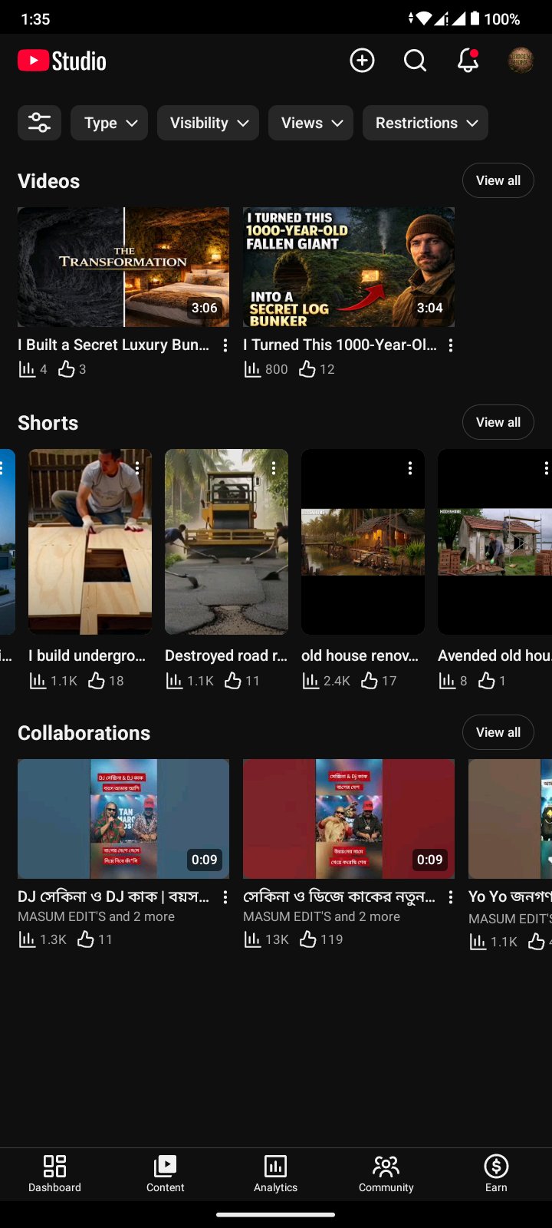Select title "I build undergro..."
This screenshot has width=552, height=1228.
[x=87, y=655]
